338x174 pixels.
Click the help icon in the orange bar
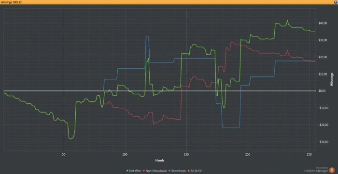point(335,2)
